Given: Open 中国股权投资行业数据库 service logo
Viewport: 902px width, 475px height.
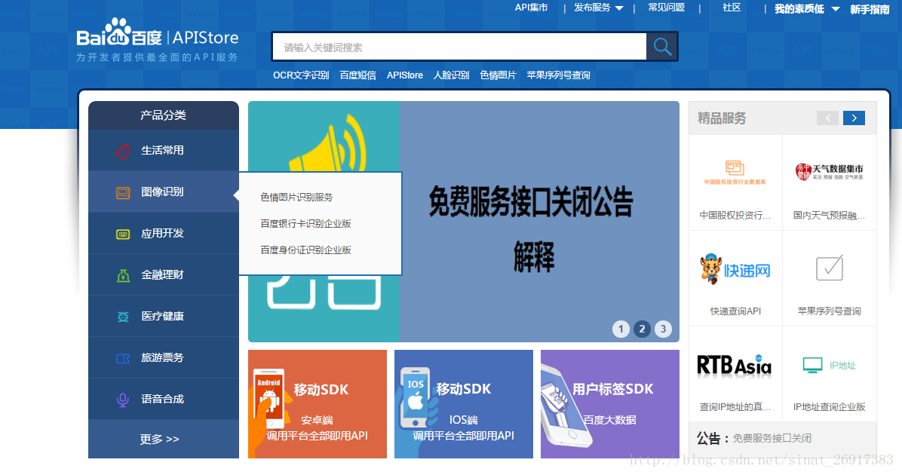Looking at the screenshot, I should pos(735,172).
